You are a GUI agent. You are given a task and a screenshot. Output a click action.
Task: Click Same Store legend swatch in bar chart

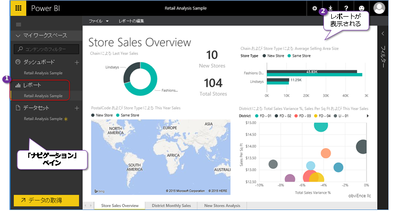coord(289,56)
